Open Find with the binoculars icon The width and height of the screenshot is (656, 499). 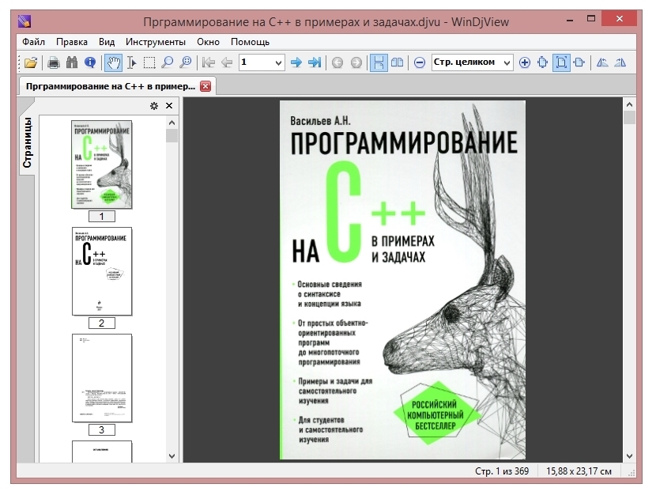(x=72, y=62)
